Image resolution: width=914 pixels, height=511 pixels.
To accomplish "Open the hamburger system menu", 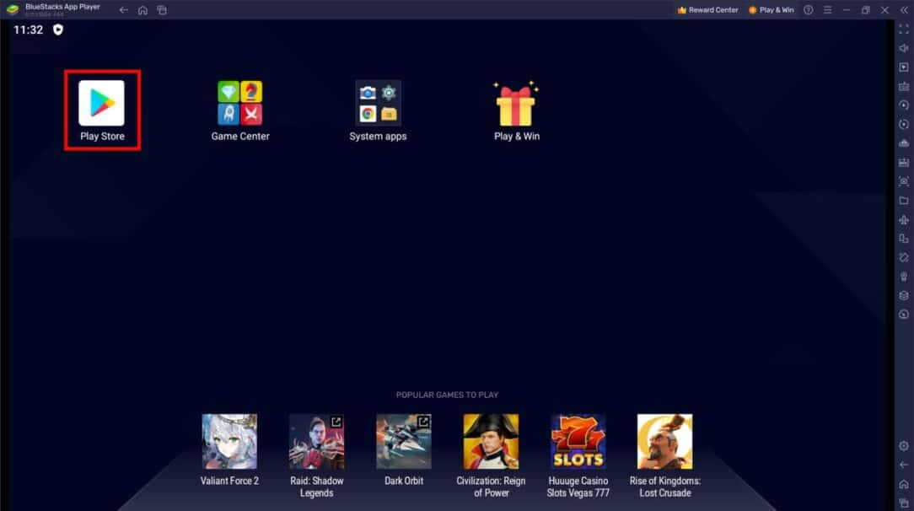I will pos(827,9).
